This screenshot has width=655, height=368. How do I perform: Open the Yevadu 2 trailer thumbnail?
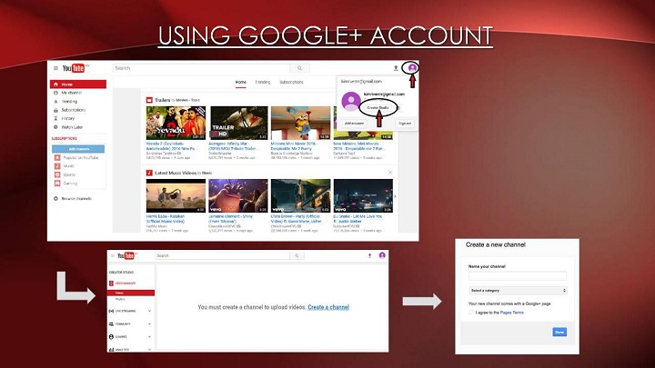tap(176, 123)
